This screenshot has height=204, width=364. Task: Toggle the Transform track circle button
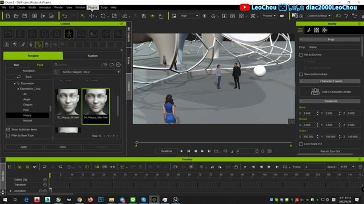pyautogui.click(x=45, y=185)
